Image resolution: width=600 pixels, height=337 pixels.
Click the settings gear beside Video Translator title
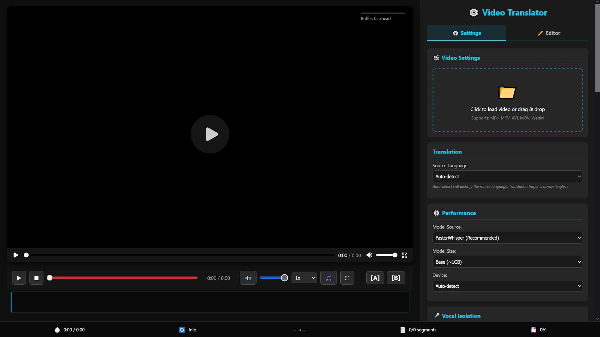coord(474,12)
